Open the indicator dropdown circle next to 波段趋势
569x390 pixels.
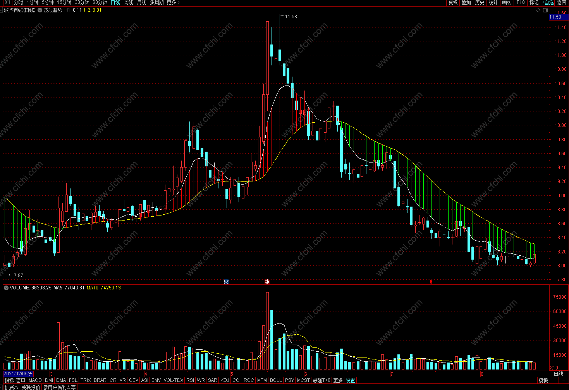[40, 10]
